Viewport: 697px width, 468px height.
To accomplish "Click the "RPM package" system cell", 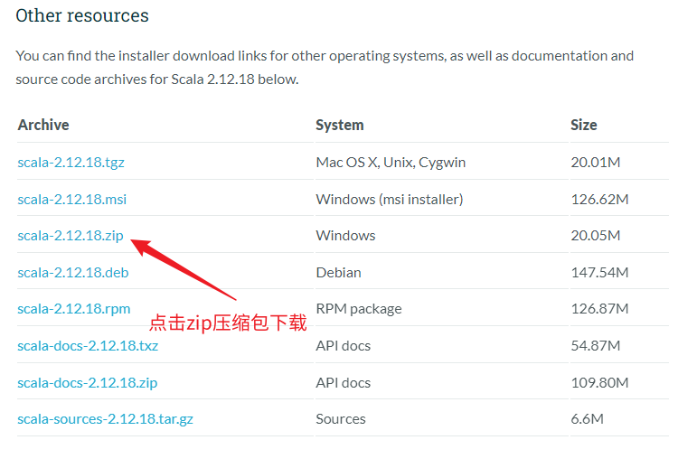I will click(358, 309).
